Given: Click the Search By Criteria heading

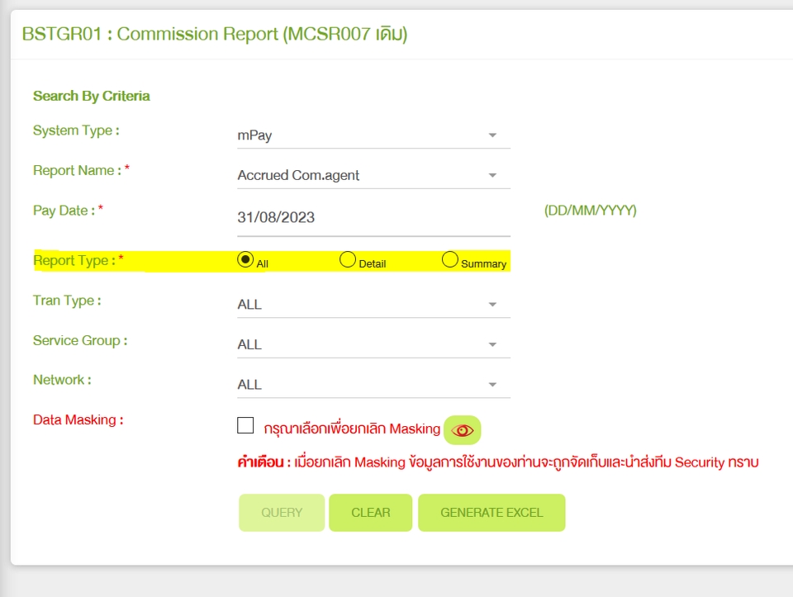Looking at the screenshot, I should click(x=91, y=96).
